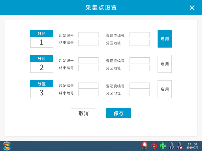Click the red alarm siren tray icon
The width and height of the screenshot is (202, 151).
point(144,146)
